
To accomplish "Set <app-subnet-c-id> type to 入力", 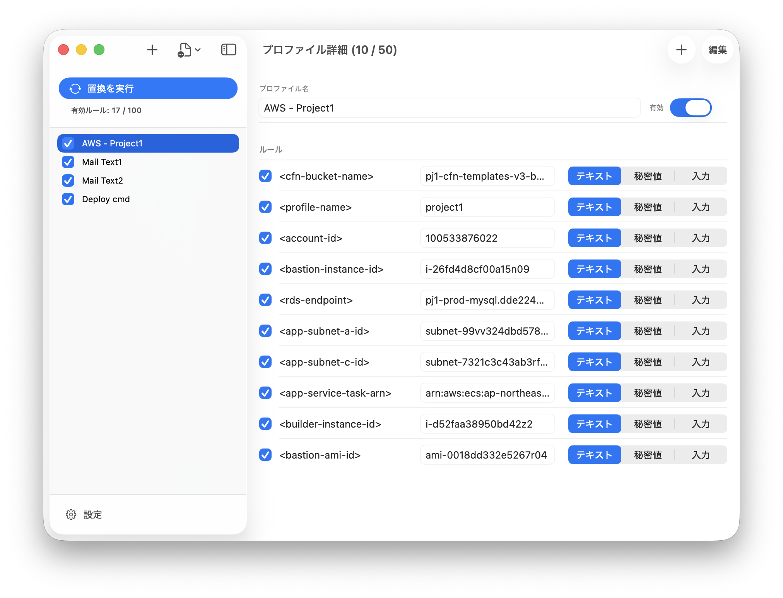I will (x=701, y=362).
